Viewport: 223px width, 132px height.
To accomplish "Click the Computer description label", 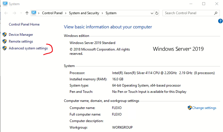I will (86, 121).
